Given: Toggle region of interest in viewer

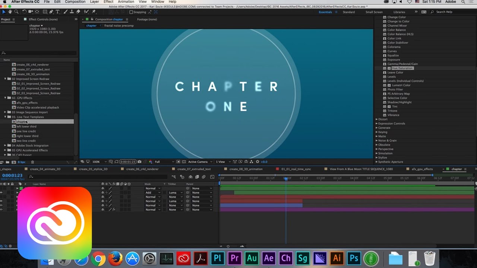Looking at the screenshot, I should (178, 162).
